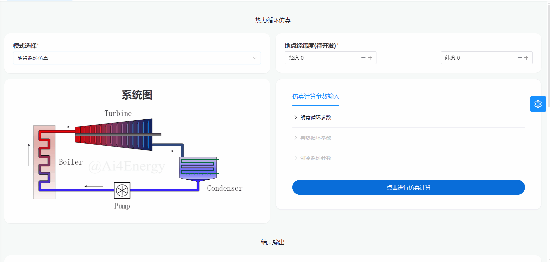This screenshot has height=262, width=550.
Task: Click the 点击进行仿真计算 button
Action: (408, 187)
